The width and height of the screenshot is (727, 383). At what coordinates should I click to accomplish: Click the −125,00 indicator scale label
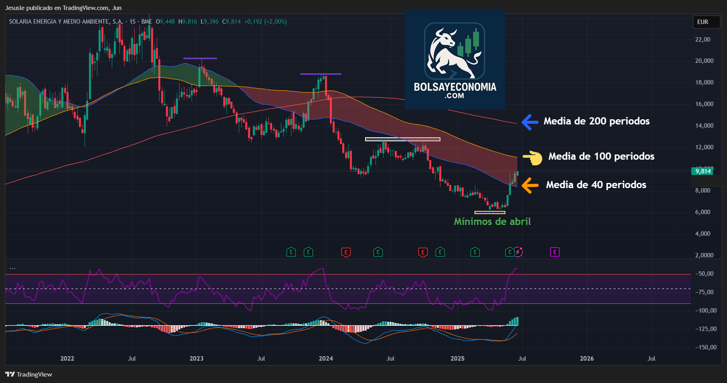(706, 329)
